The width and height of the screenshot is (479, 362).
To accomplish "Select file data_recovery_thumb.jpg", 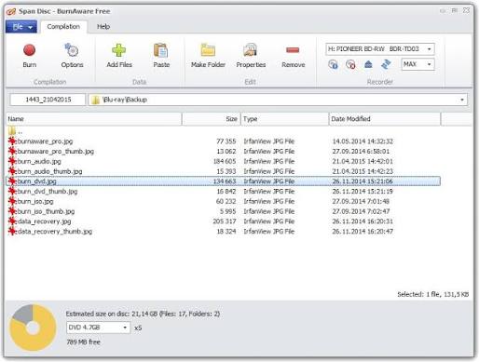I will [x=55, y=232].
